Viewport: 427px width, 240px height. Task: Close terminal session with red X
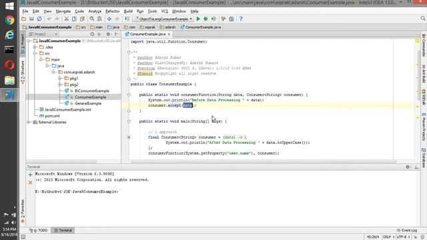[30, 183]
